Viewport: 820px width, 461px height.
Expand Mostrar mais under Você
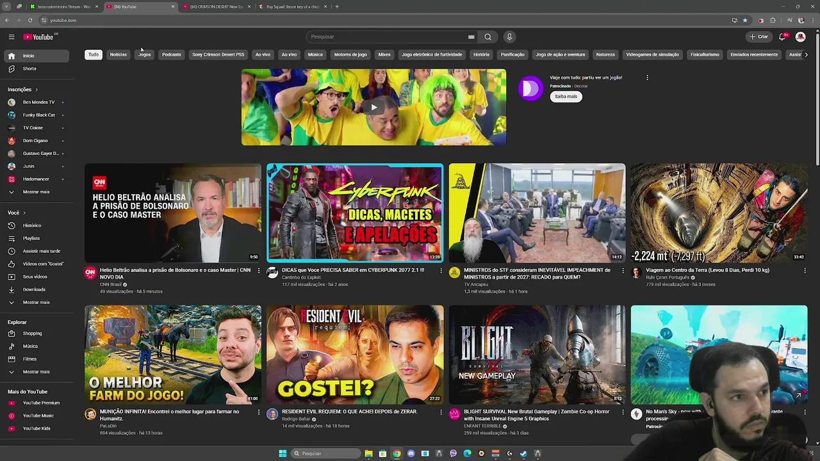click(37, 302)
